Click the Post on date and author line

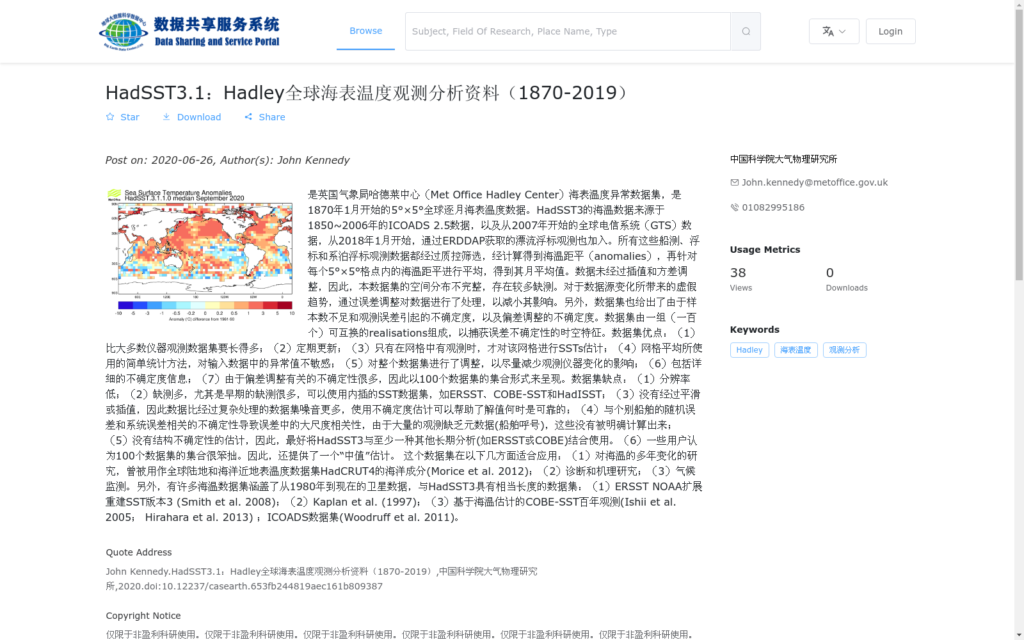tap(227, 161)
